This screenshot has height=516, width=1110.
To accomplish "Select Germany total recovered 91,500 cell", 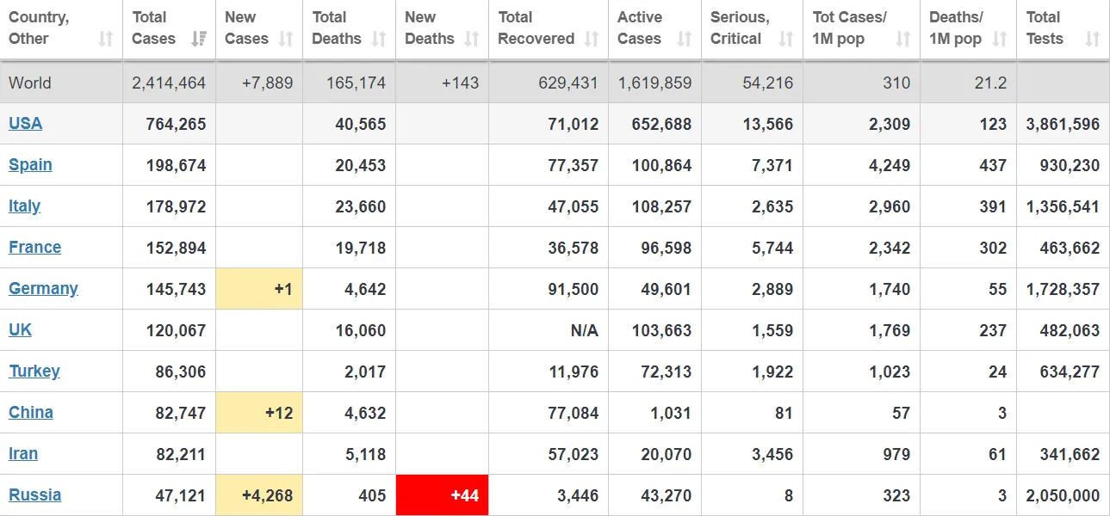I will 549,289.
